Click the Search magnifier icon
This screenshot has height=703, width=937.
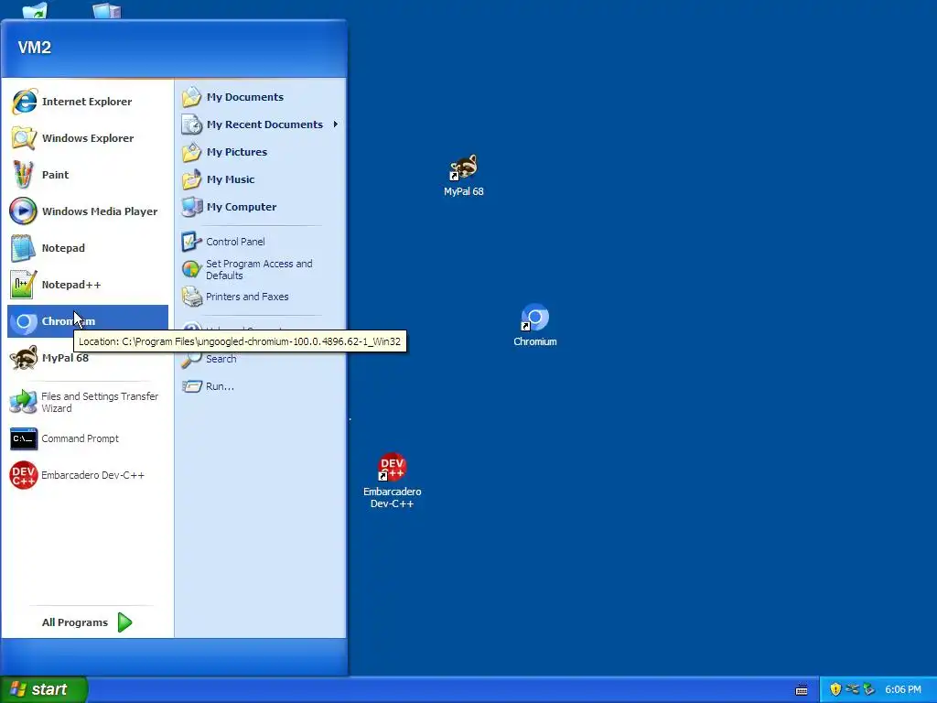pyautogui.click(x=192, y=359)
